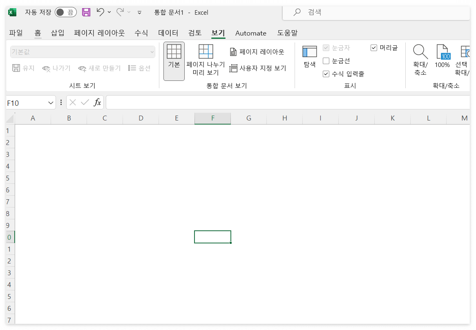
Task: Select column K header
Action: coord(393,118)
